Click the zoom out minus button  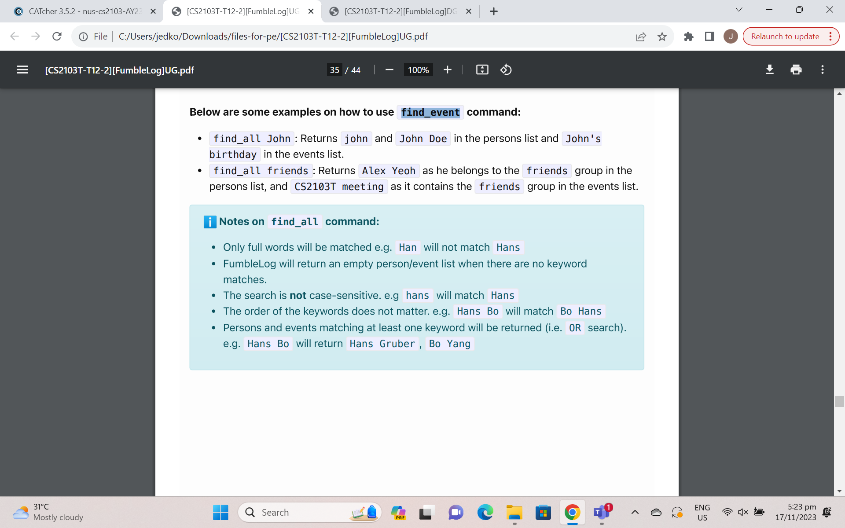[x=389, y=70]
